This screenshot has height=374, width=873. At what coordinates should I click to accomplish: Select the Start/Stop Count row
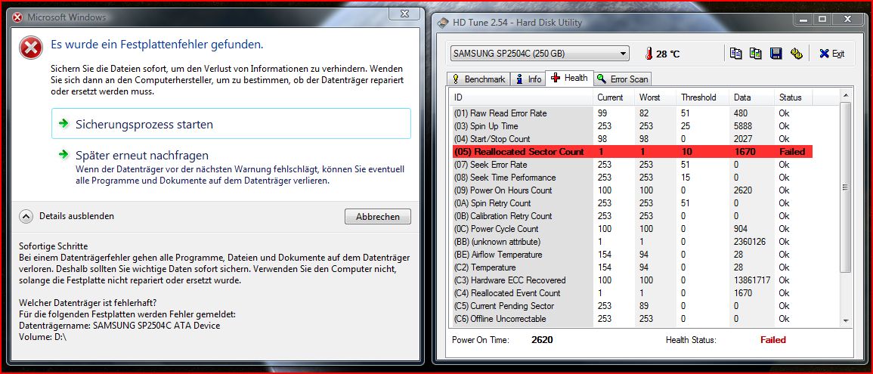pyautogui.click(x=631, y=138)
